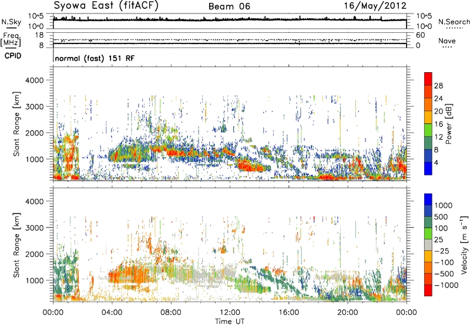
Task: Click the "N.Sky" legend label
Action: tap(11, 22)
